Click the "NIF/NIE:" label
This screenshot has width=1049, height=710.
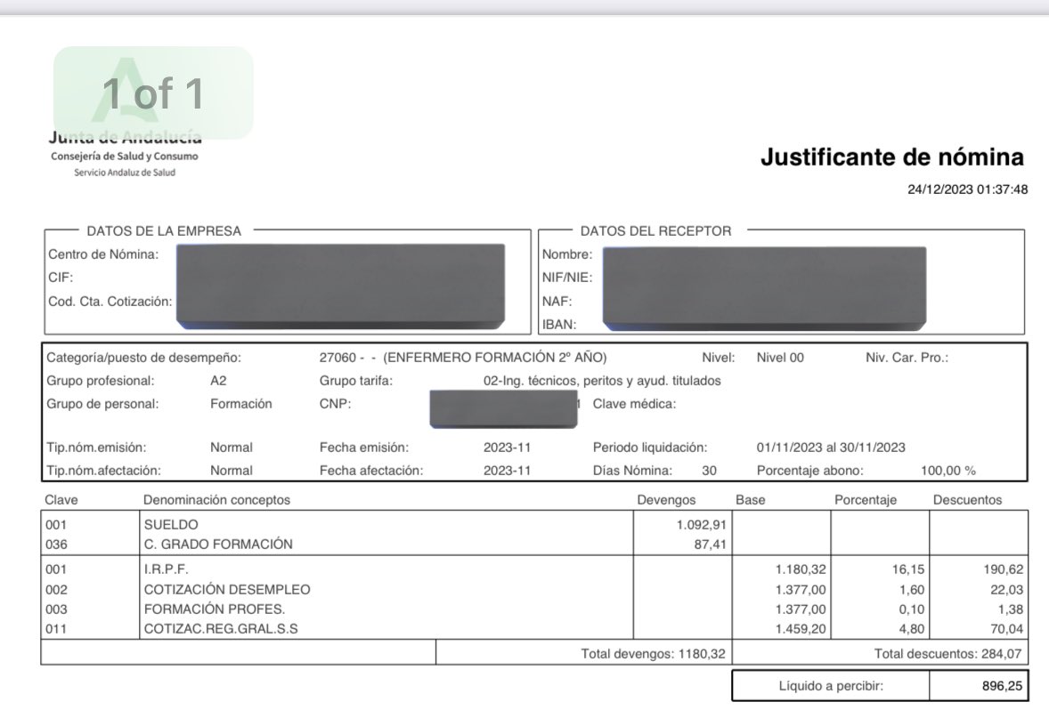pyautogui.click(x=567, y=278)
